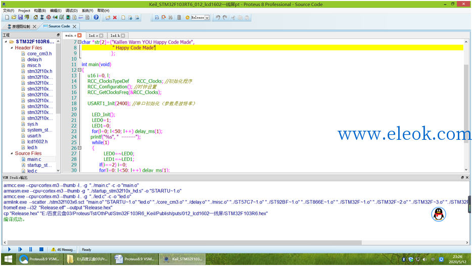472x266 pixels.
Task: Close the main.c editor tab
Action: click(x=79, y=35)
